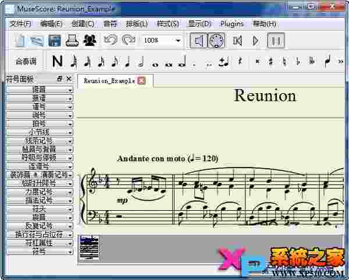Click the people icon beside the printer
The width and height of the screenshot is (349, 280).
[90, 41]
